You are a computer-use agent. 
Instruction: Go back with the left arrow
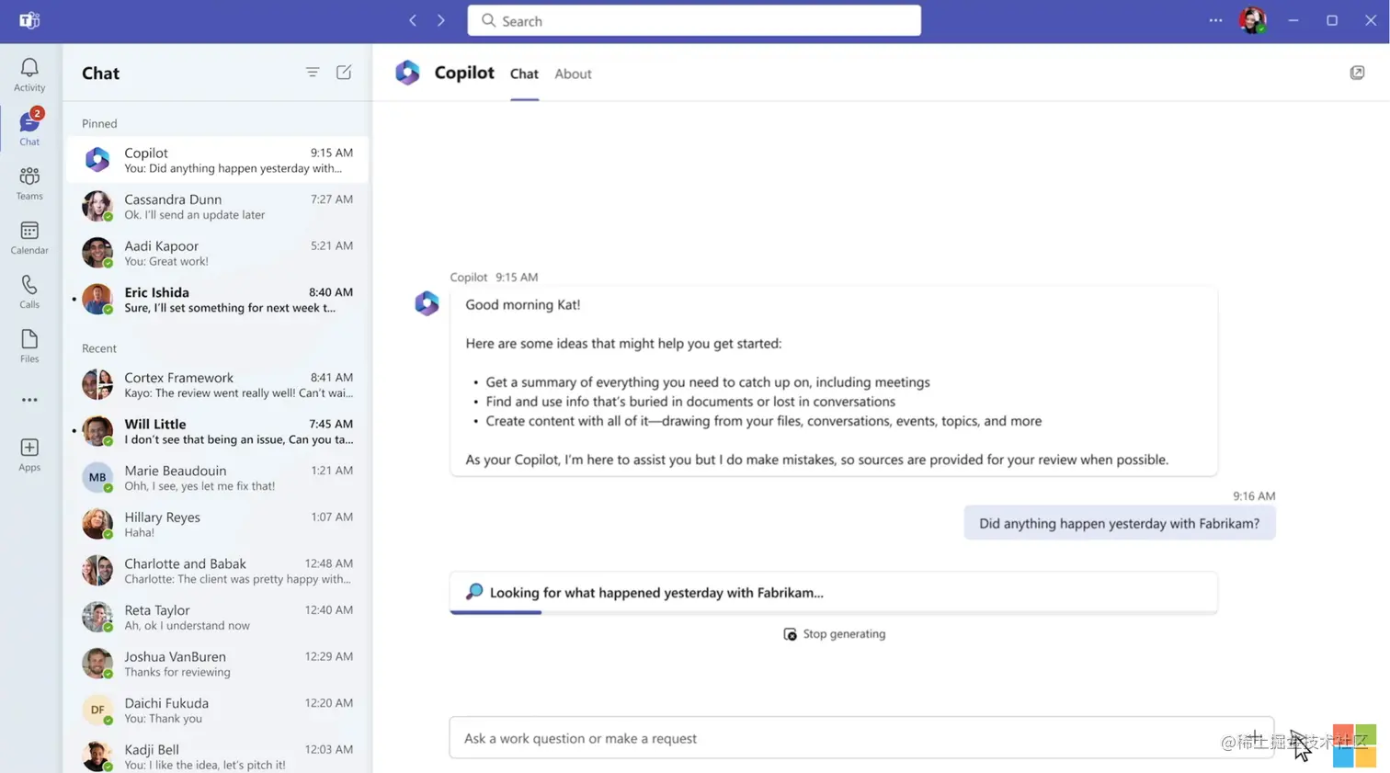click(413, 20)
